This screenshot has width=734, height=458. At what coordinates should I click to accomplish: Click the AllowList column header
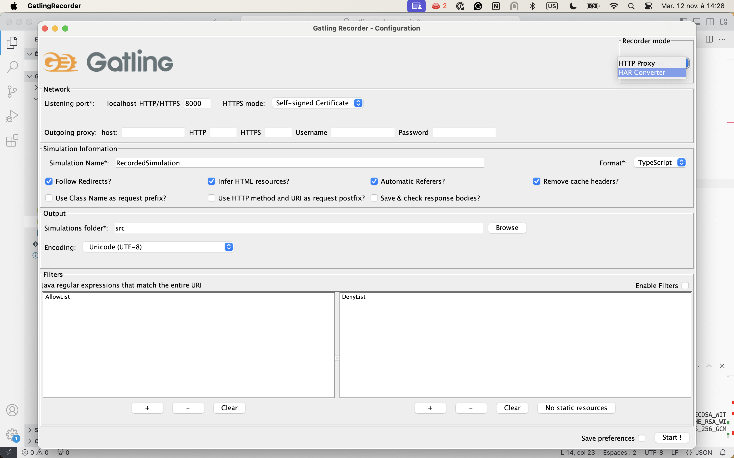(x=189, y=297)
